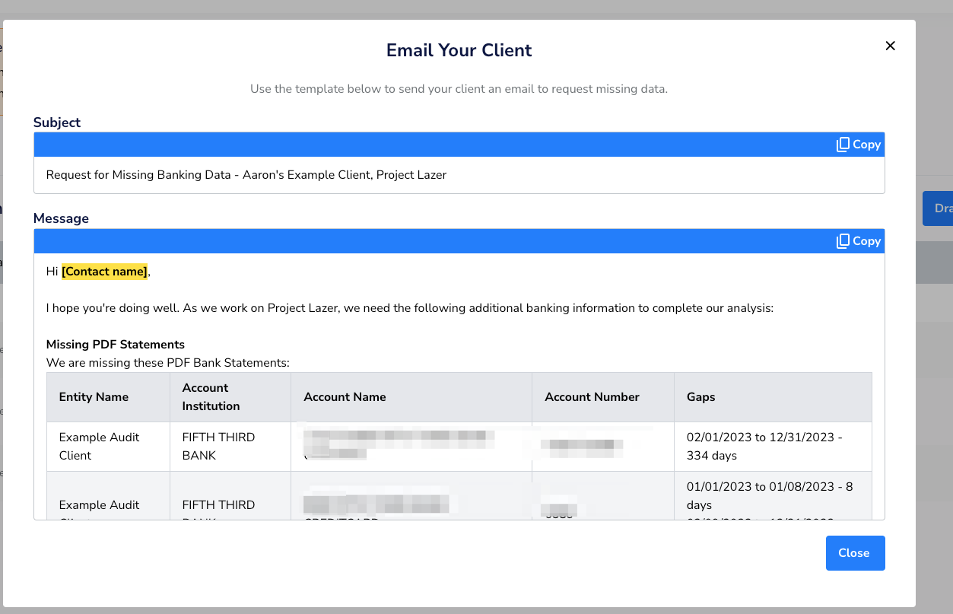Click the highlighted [Contact name] placeholder
The width and height of the screenshot is (953, 614).
click(104, 271)
